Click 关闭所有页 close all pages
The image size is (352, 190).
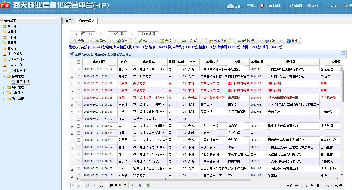pyautogui.click(x=270, y=6)
